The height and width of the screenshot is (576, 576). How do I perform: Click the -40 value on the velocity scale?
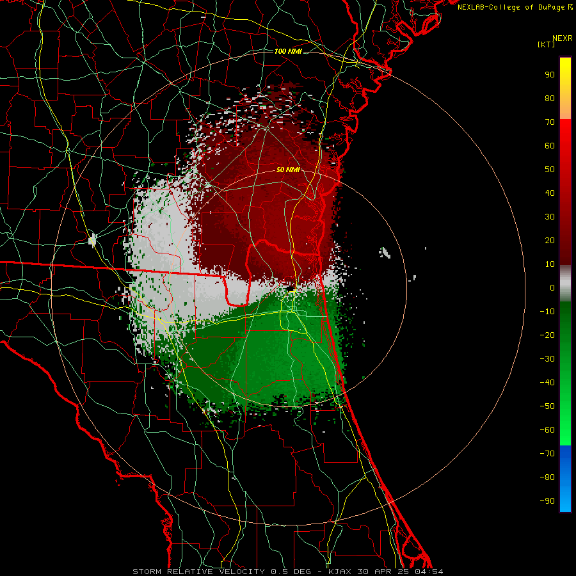(x=547, y=383)
